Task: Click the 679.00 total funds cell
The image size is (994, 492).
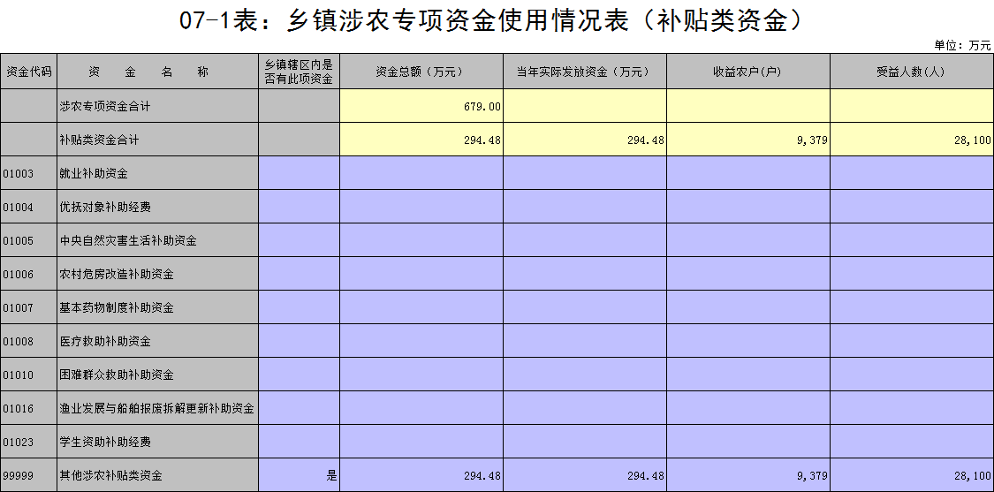Action: (x=421, y=106)
